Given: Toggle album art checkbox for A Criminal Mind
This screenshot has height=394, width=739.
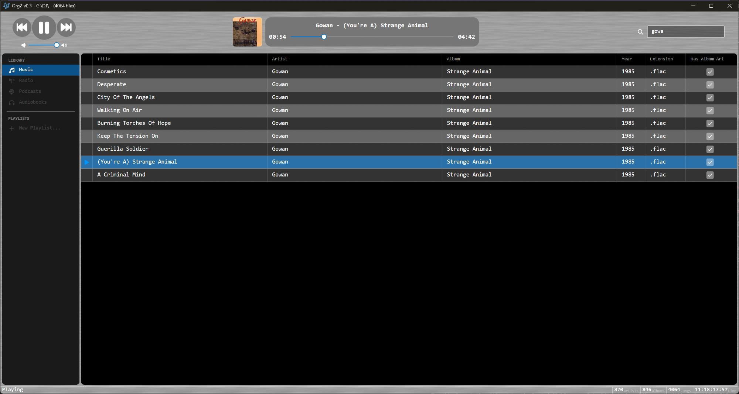Looking at the screenshot, I should (x=710, y=175).
